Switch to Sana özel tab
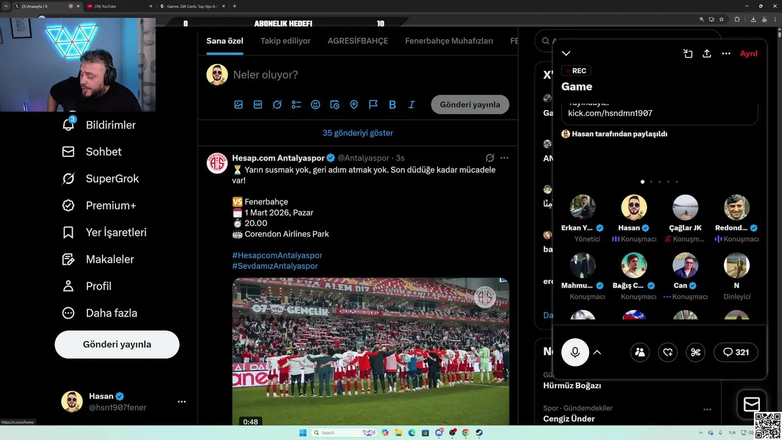Viewport: 782px width, 440px height. [225, 41]
